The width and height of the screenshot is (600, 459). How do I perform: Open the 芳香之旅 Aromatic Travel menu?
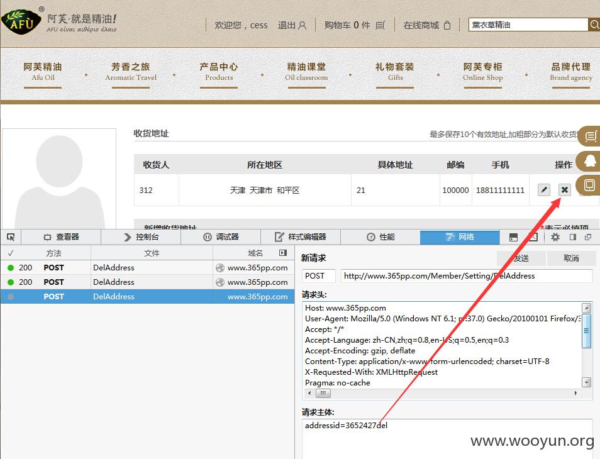pyautogui.click(x=131, y=73)
